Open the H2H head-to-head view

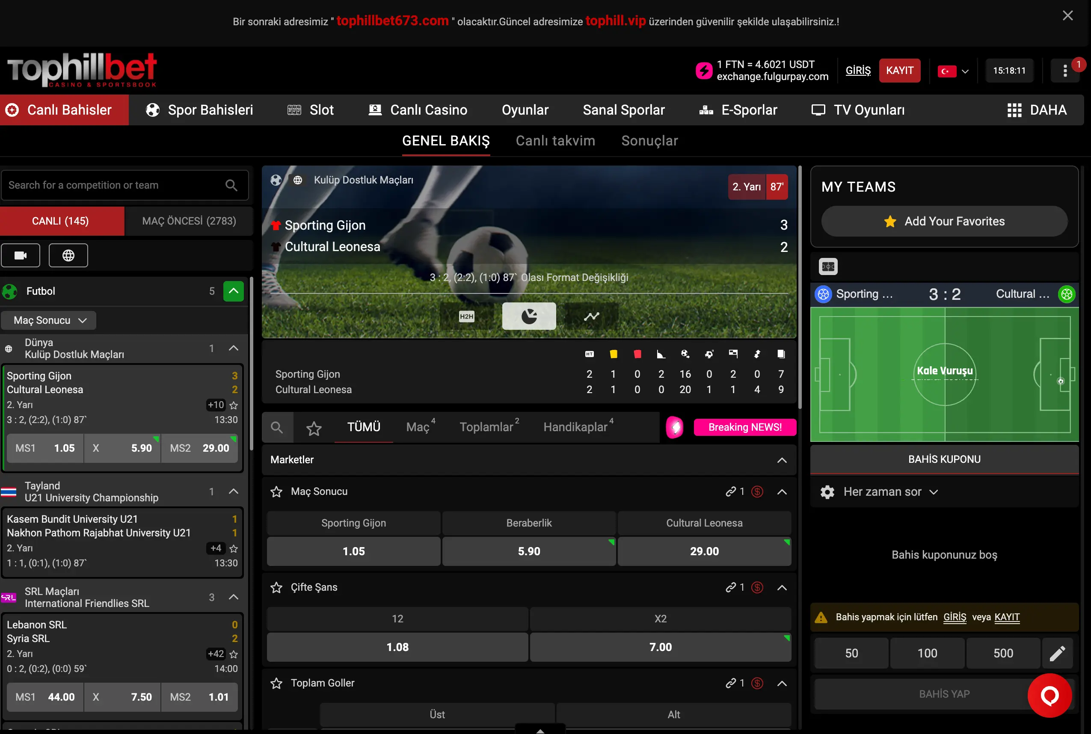[x=466, y=317]
